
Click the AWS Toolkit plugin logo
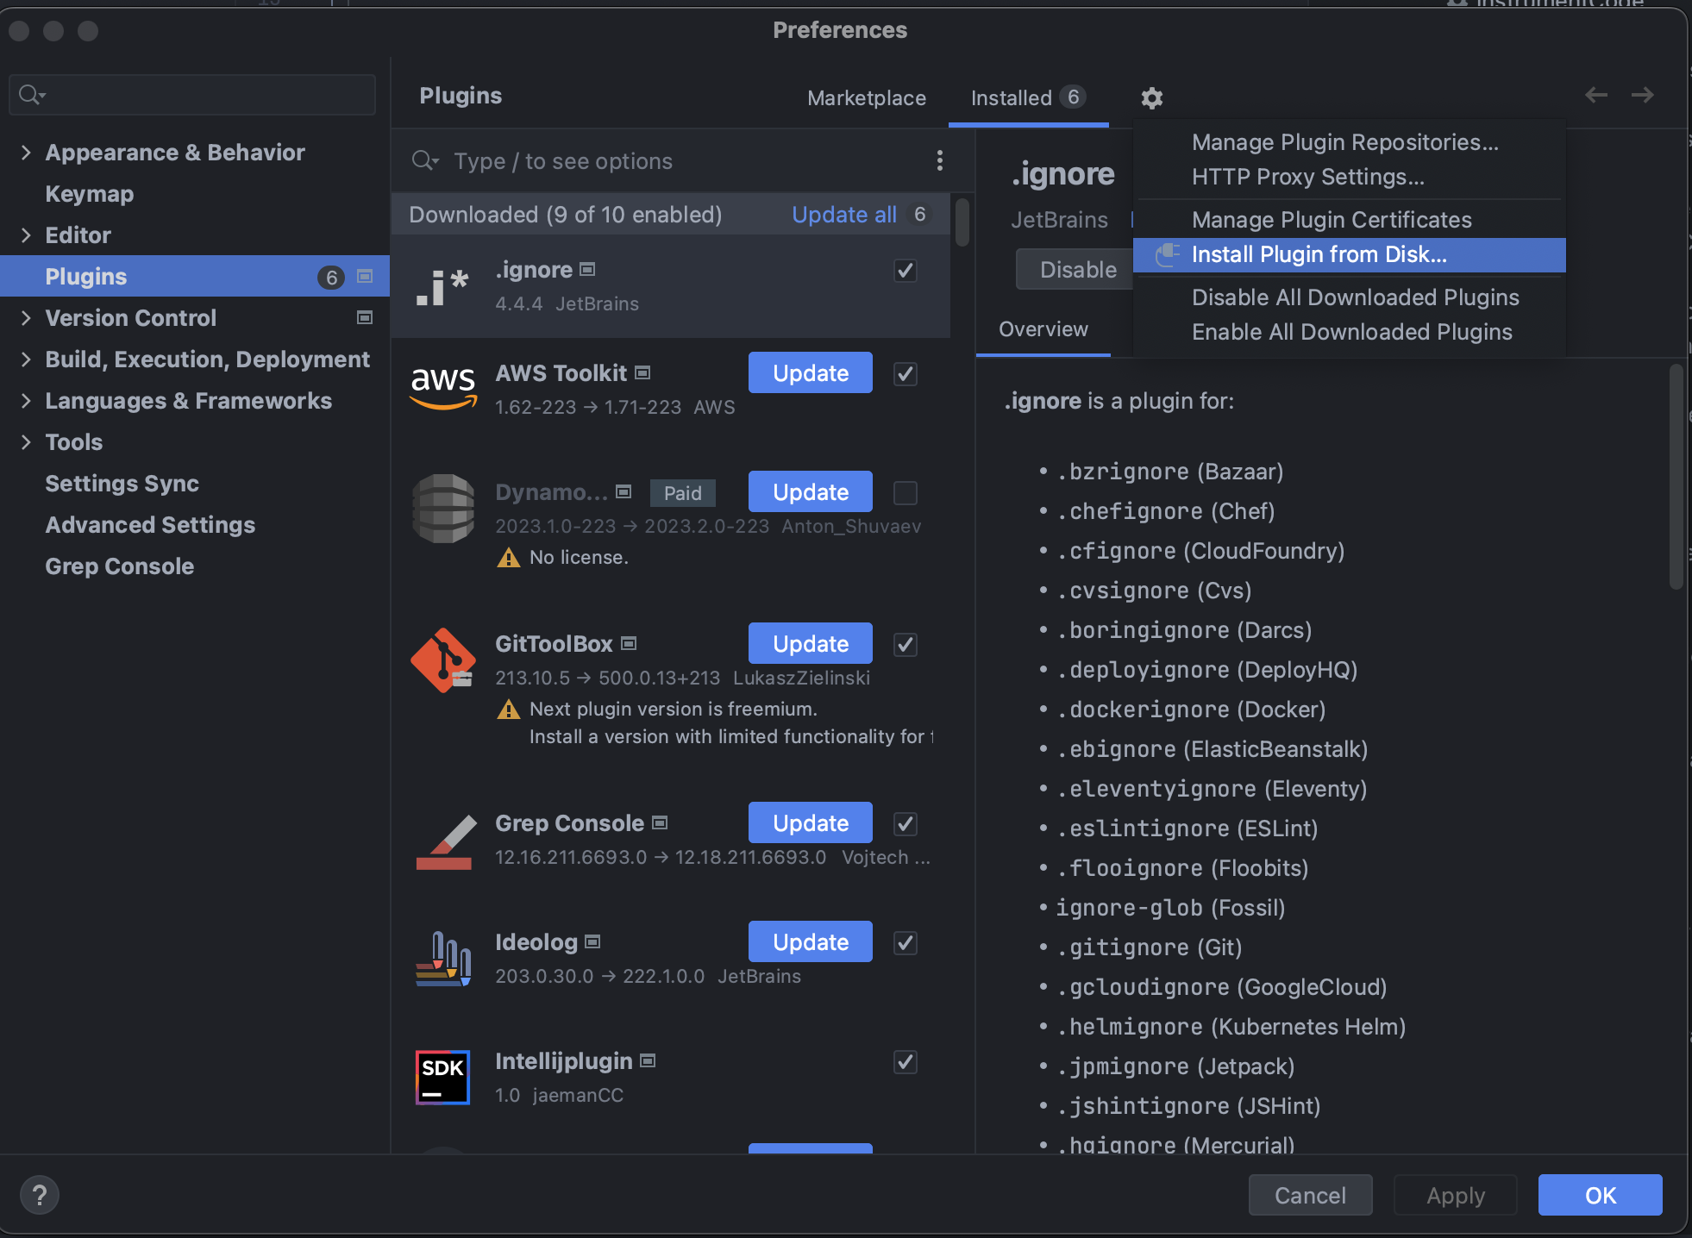443,386
